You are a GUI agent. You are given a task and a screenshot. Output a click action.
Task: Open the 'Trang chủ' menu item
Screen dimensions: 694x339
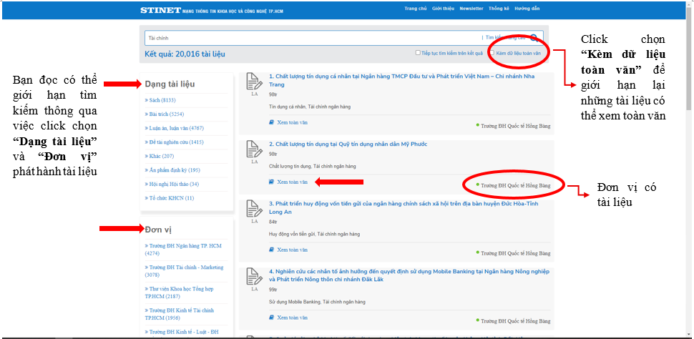tap(415, 9)
